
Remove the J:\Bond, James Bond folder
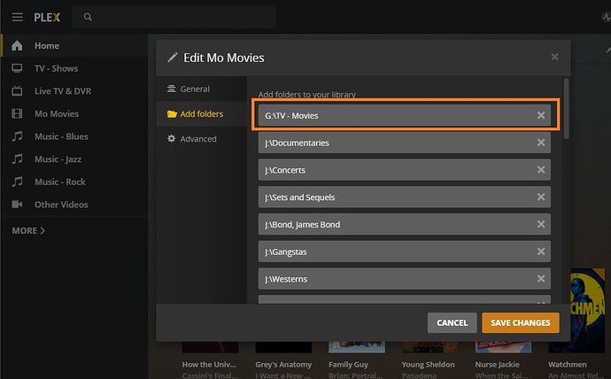click(540, 224)
